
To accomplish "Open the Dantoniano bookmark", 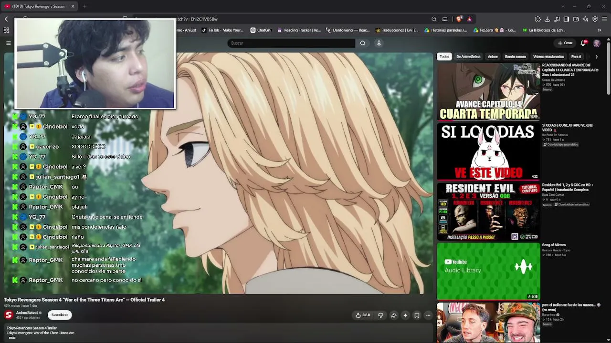I will 348,30.
